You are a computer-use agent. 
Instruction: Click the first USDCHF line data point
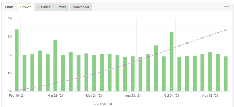17,90
